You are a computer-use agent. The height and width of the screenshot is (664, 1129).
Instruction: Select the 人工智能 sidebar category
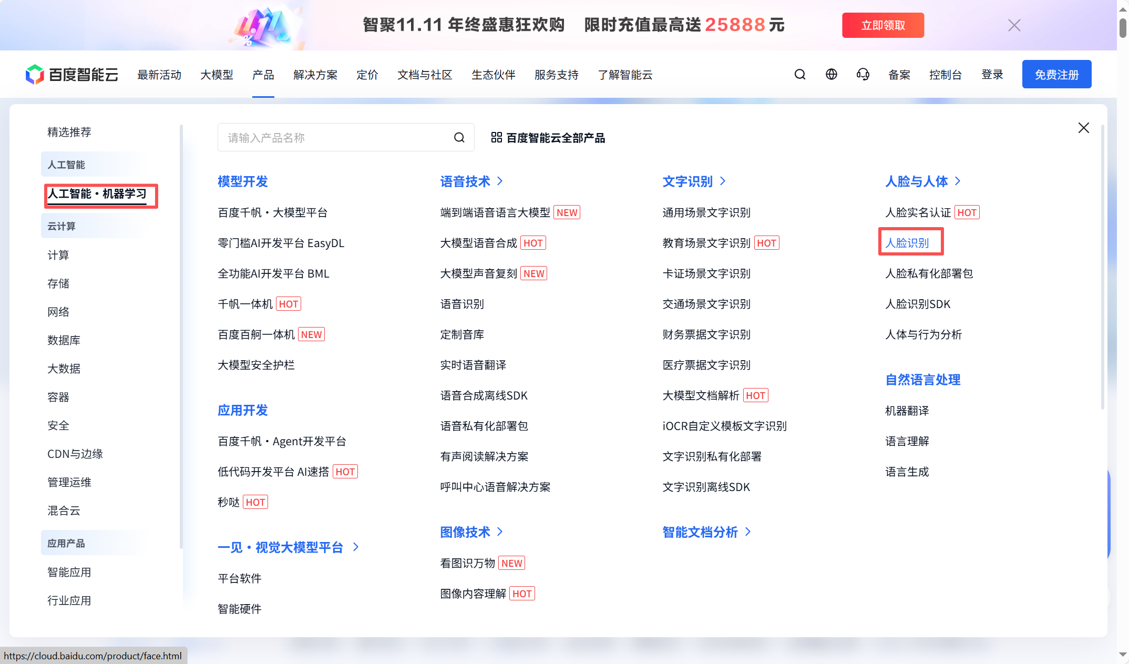pyautogui.click(x=65, y=164)
